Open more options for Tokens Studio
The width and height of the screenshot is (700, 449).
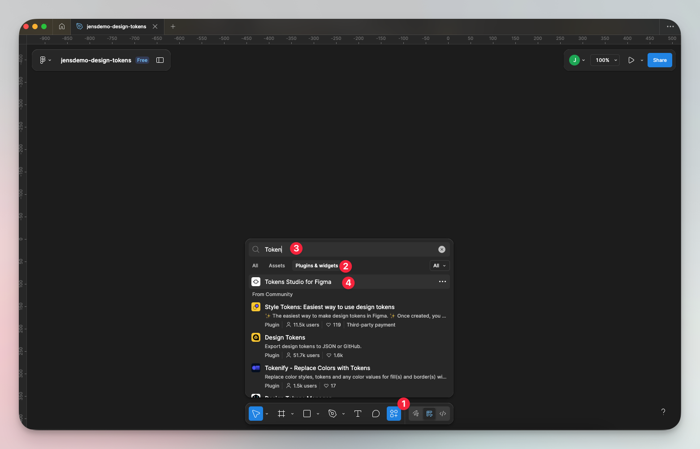(x=442, y=282)
